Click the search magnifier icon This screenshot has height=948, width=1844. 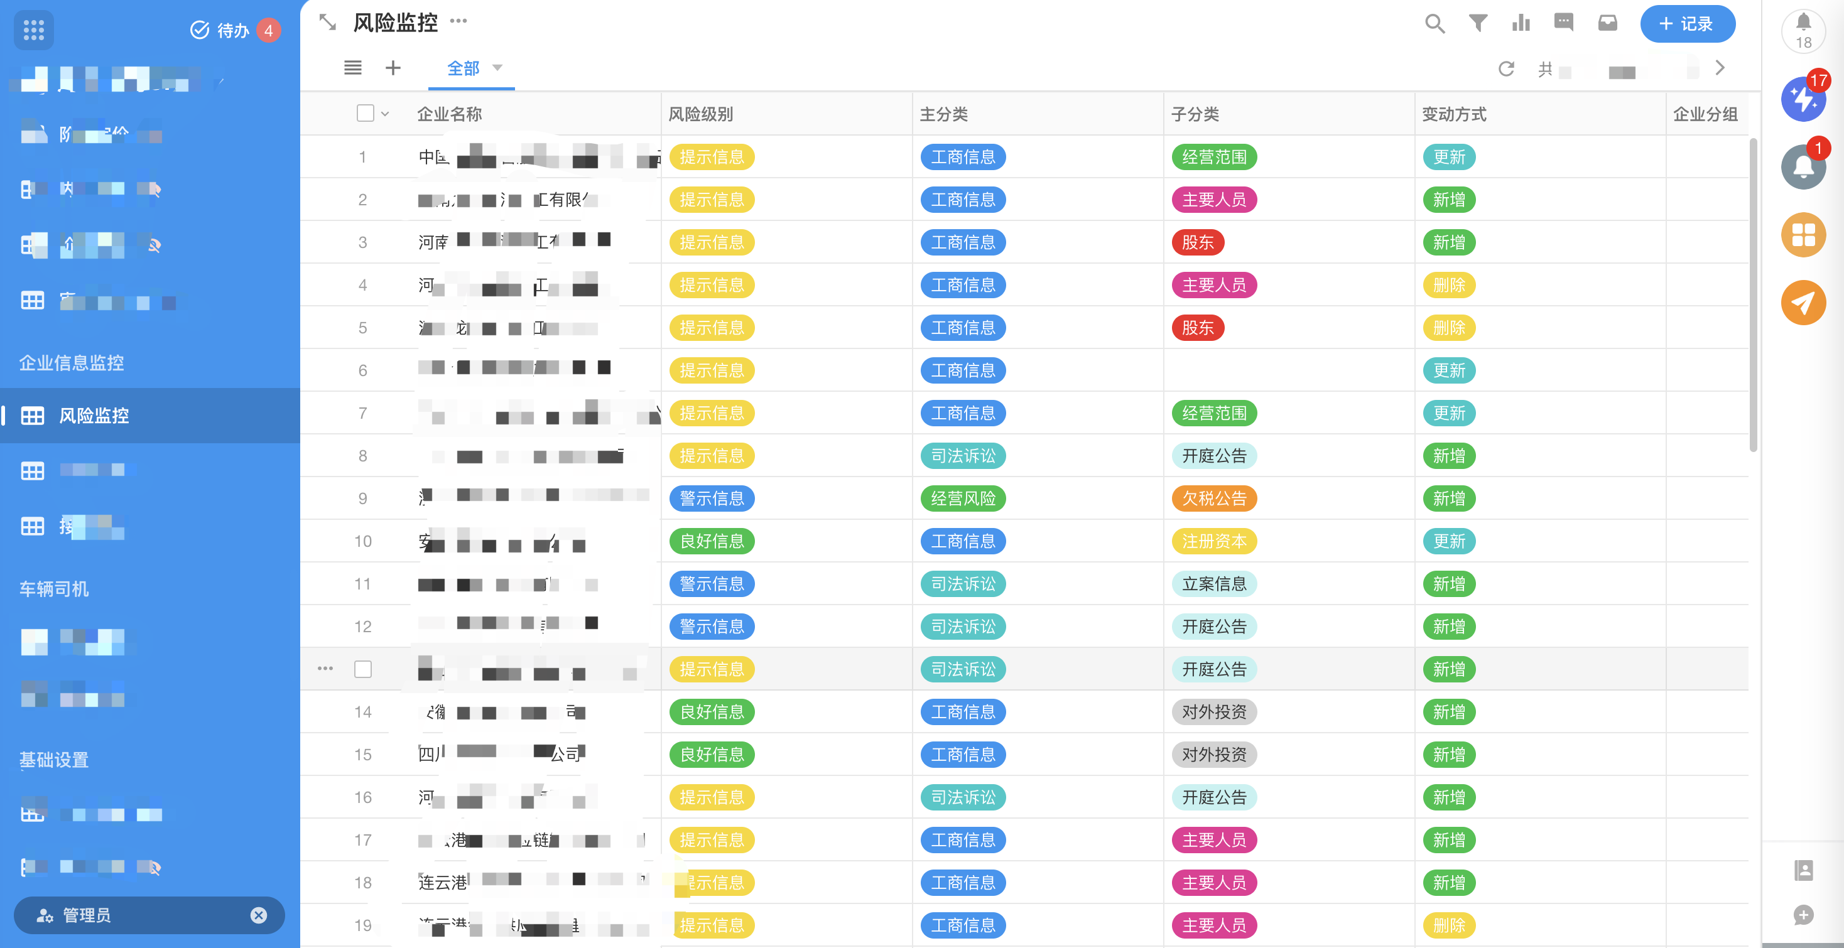(x=1435, y=24)
